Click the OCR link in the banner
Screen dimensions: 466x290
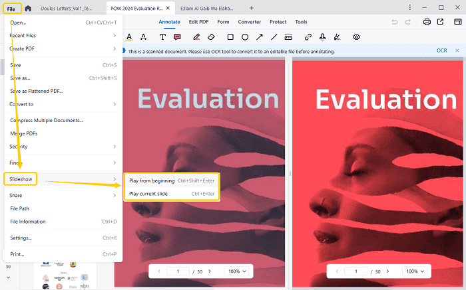pyautogui.click(x=441, y=51)
